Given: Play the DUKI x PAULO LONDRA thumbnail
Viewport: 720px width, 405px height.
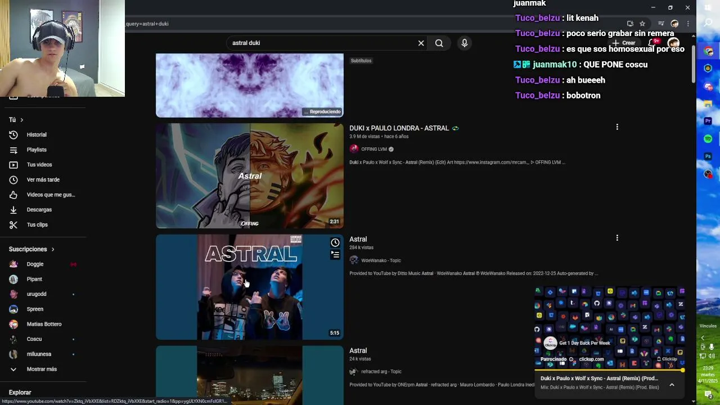Looking at the screenshot, I should coord(249,175).
